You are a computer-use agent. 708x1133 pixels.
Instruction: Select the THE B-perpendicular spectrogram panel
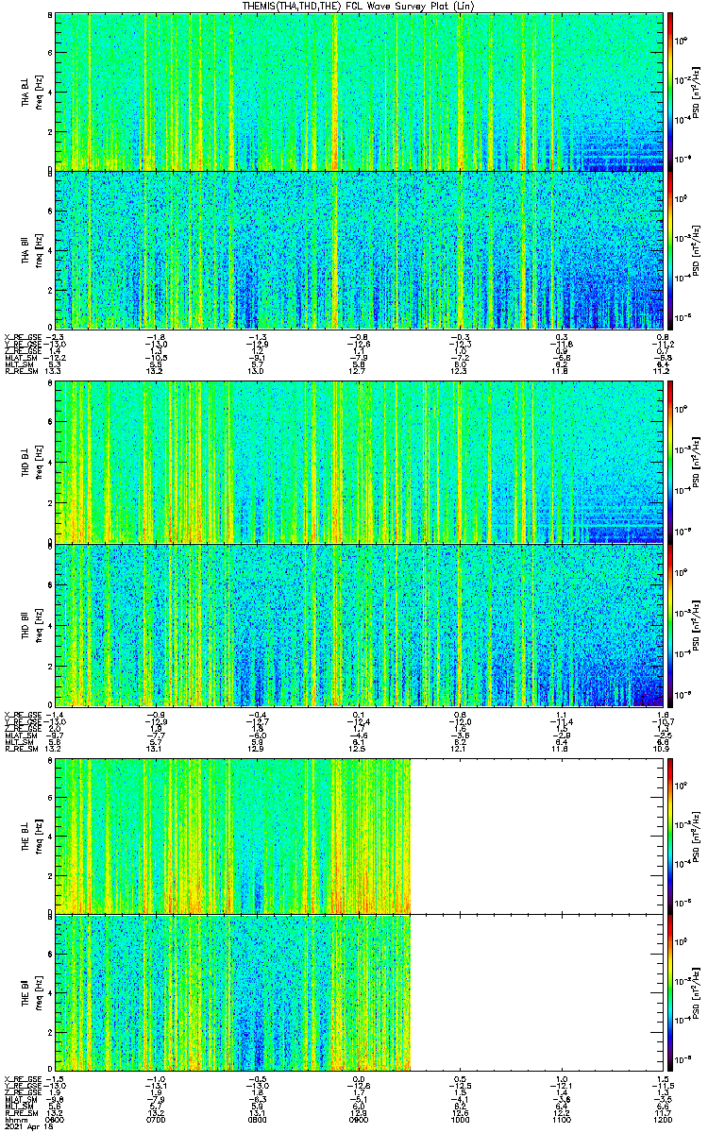click(359, 836)
